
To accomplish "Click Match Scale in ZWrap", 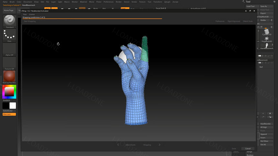I will pyautogui.click(x=248, y=21).
